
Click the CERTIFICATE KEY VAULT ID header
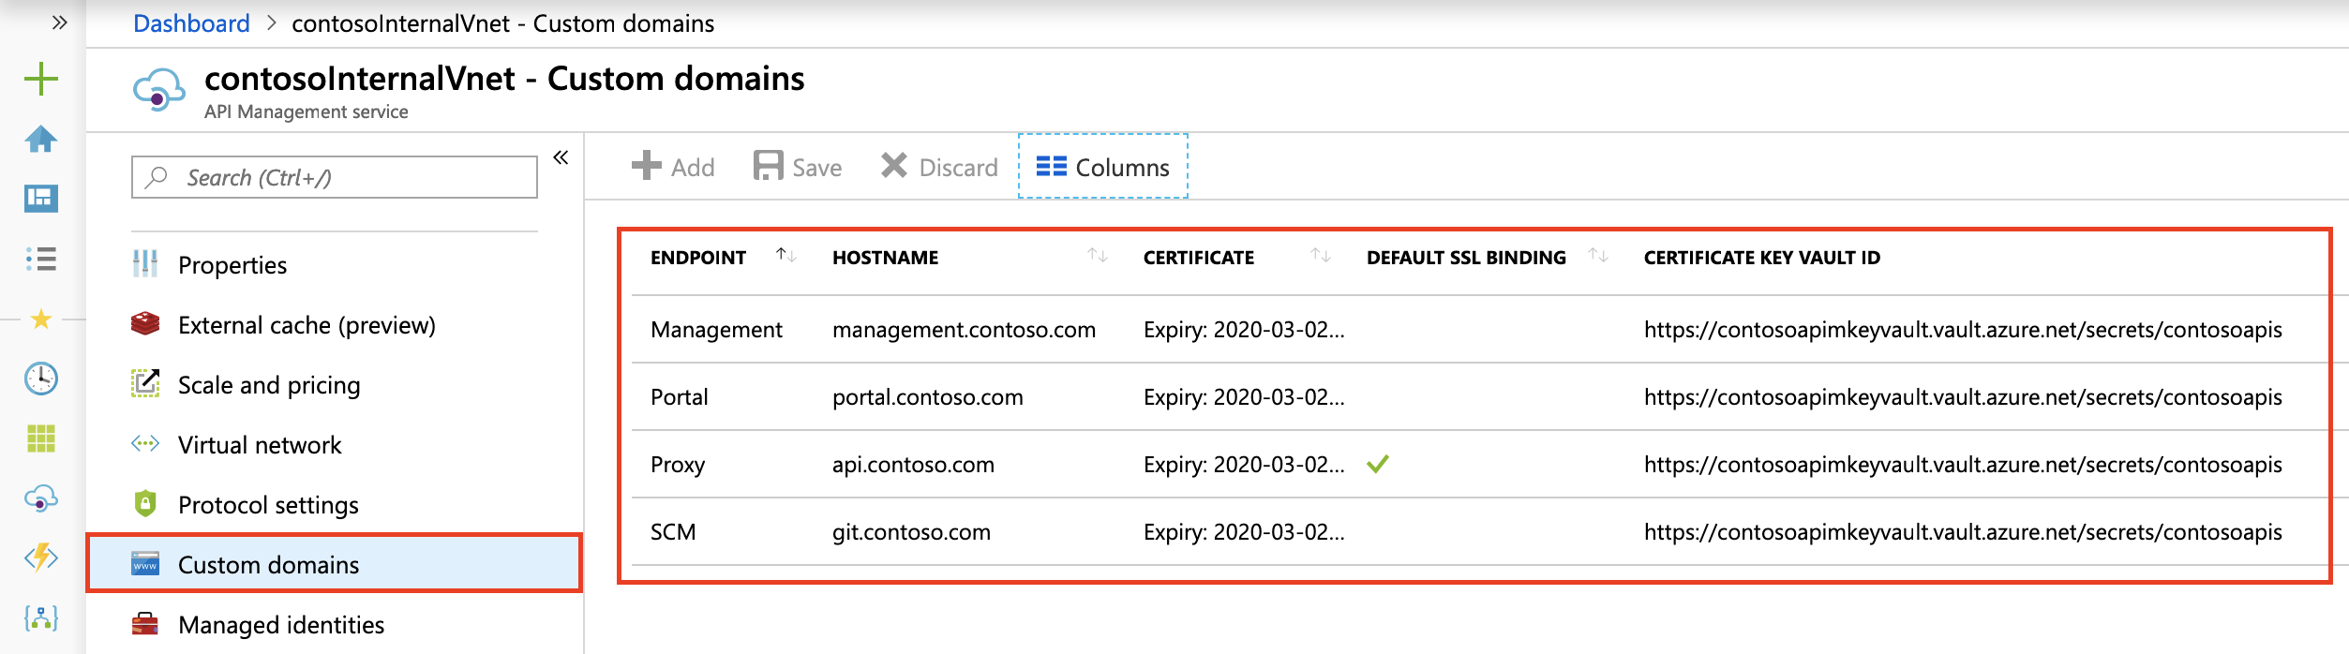(1762, 258)
